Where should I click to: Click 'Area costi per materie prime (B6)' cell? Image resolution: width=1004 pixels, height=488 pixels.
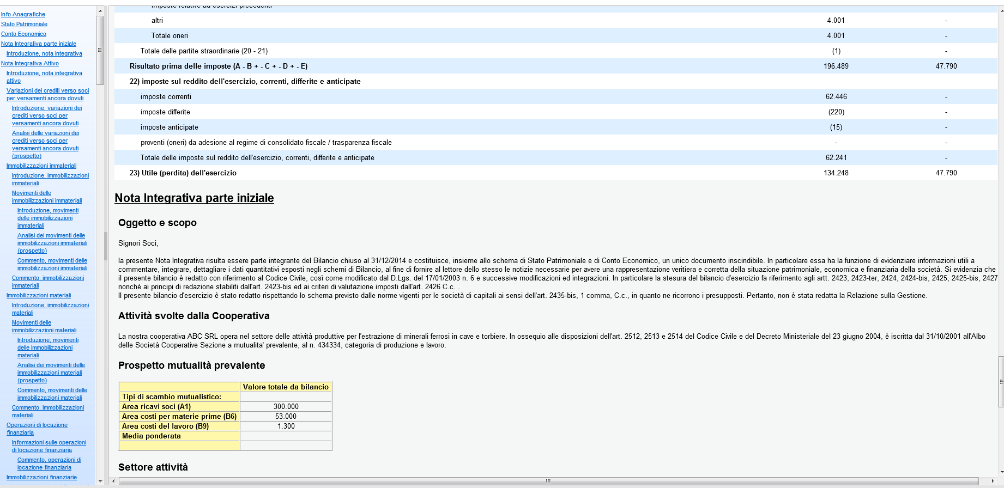click(x=179, y=416)
